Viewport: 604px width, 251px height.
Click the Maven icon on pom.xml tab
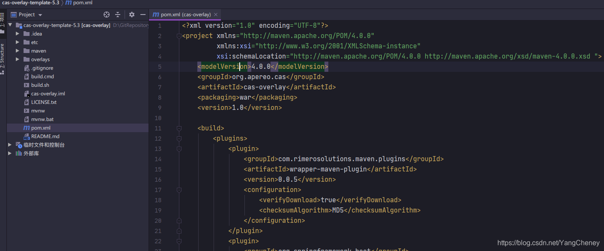tap(156, 15)
